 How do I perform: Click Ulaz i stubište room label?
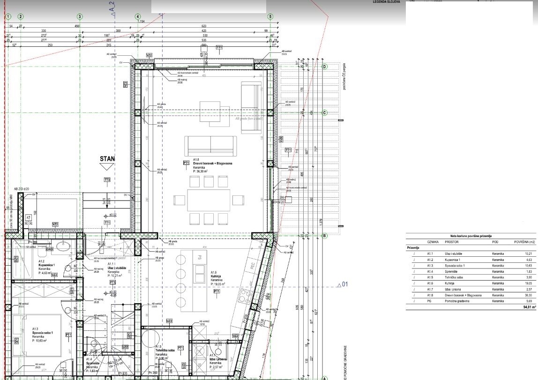click(x=117, y=268)
